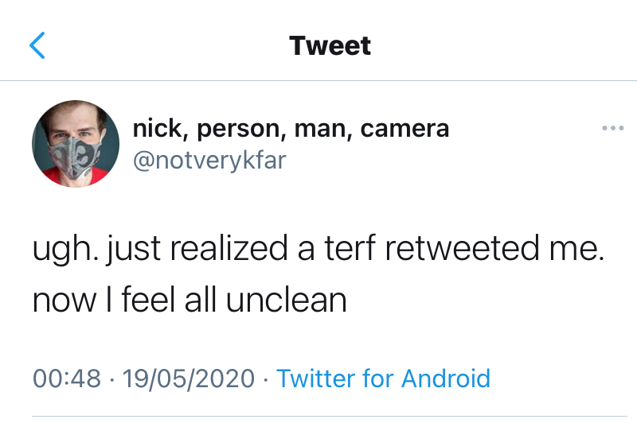Screen dimensions: 637x423
Task: Open the profile picture of nick
Action: pyautogui.click(x=76, y=144)
